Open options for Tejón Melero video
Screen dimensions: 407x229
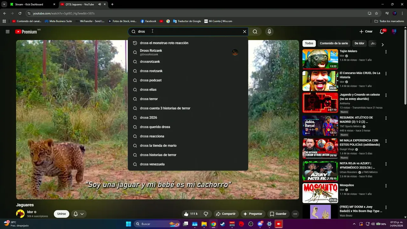click(x=386, y=52)
